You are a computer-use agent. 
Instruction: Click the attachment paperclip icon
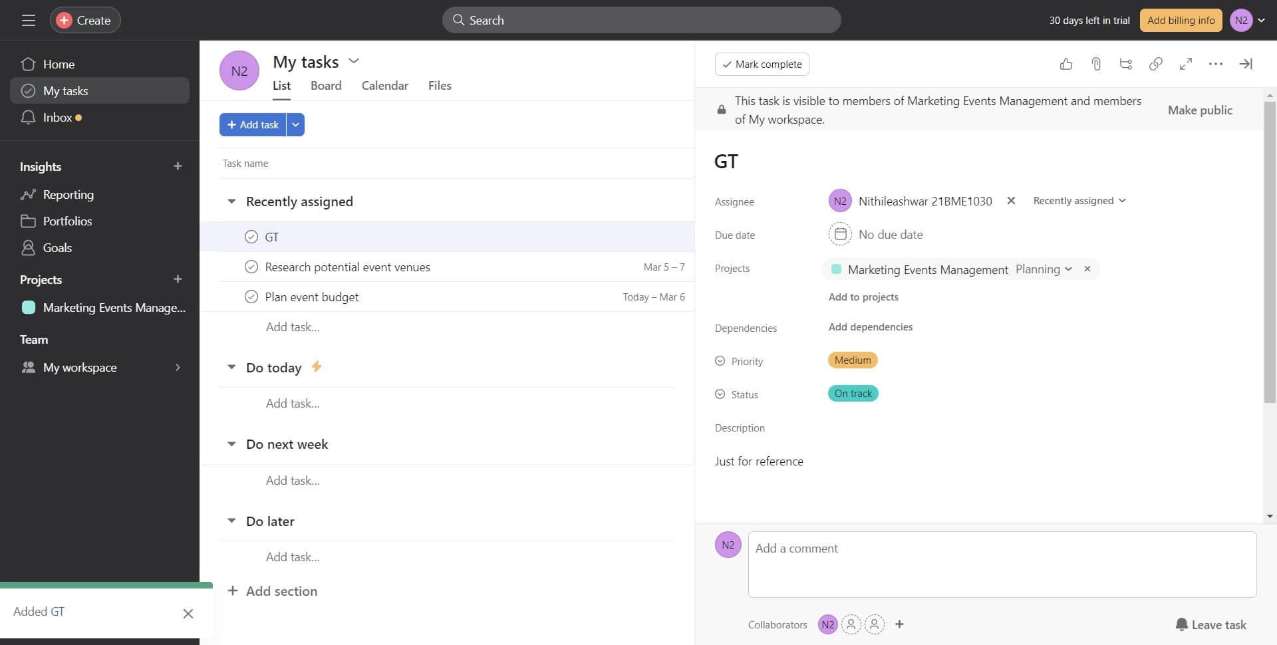tap(1096, 64)
